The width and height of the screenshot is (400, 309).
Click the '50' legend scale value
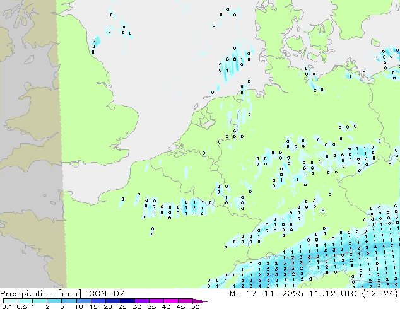(195, 306)
